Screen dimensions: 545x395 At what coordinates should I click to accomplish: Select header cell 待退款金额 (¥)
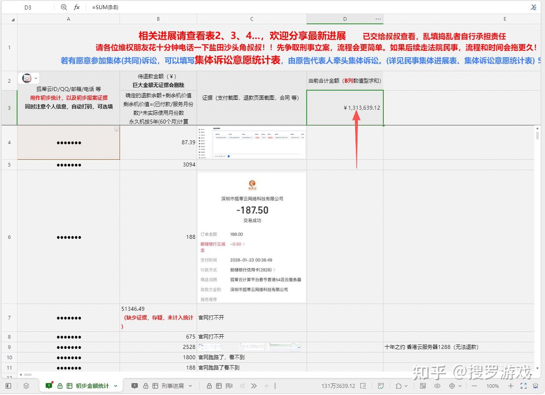click(x=158, y=81)
